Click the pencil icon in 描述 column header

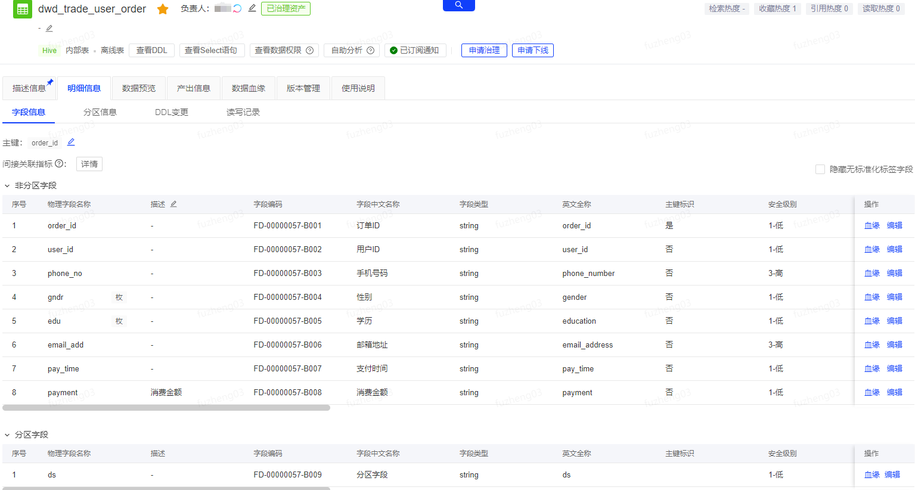tap(173, 204)
